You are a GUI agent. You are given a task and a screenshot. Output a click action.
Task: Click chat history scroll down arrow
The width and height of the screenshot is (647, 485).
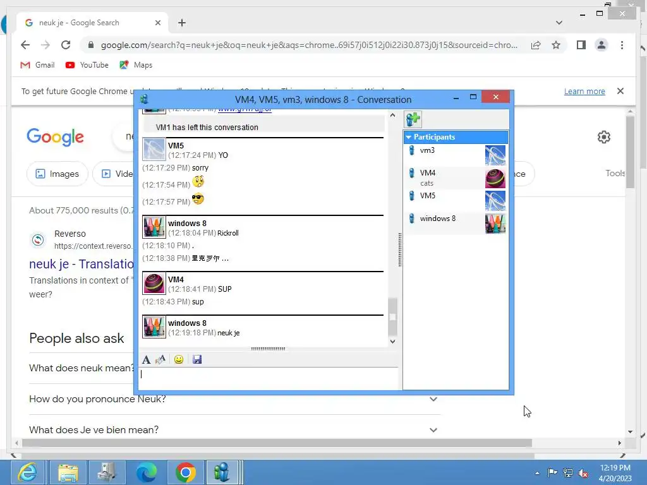(393, 342)
